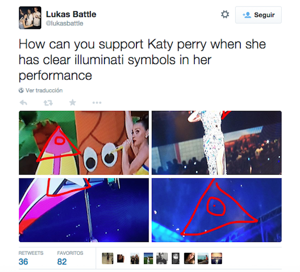
Task: Open the gear settings menu
Action: tap(225, 15)
